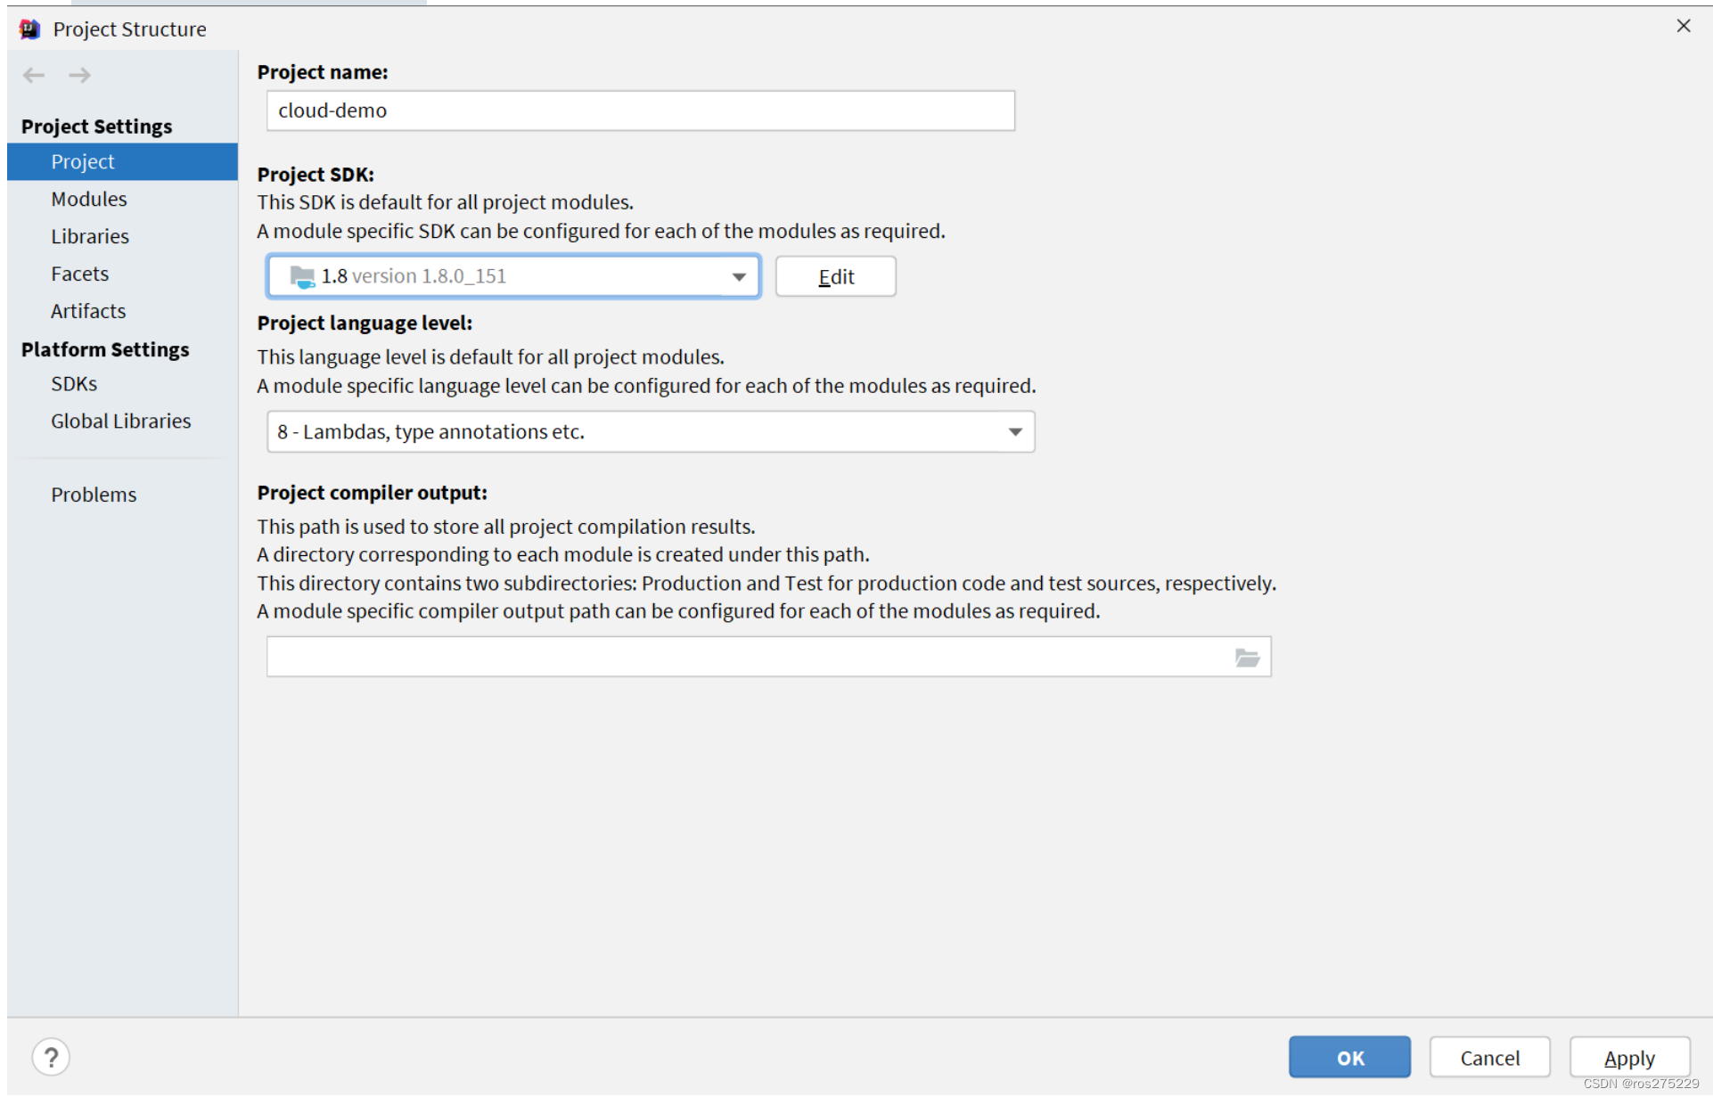Select Artifacts in sidebar
The width and height of the screenshot is (1713, 1097).
tap(88, 311)
